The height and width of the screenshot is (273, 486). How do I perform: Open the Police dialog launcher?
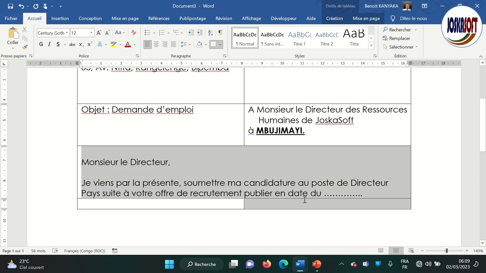click(x=137, y=56)
